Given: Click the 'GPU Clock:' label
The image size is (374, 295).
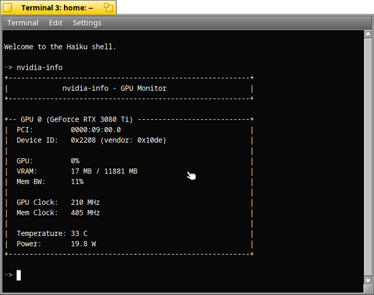Looking at the screenshot, I should coord(37,202).
